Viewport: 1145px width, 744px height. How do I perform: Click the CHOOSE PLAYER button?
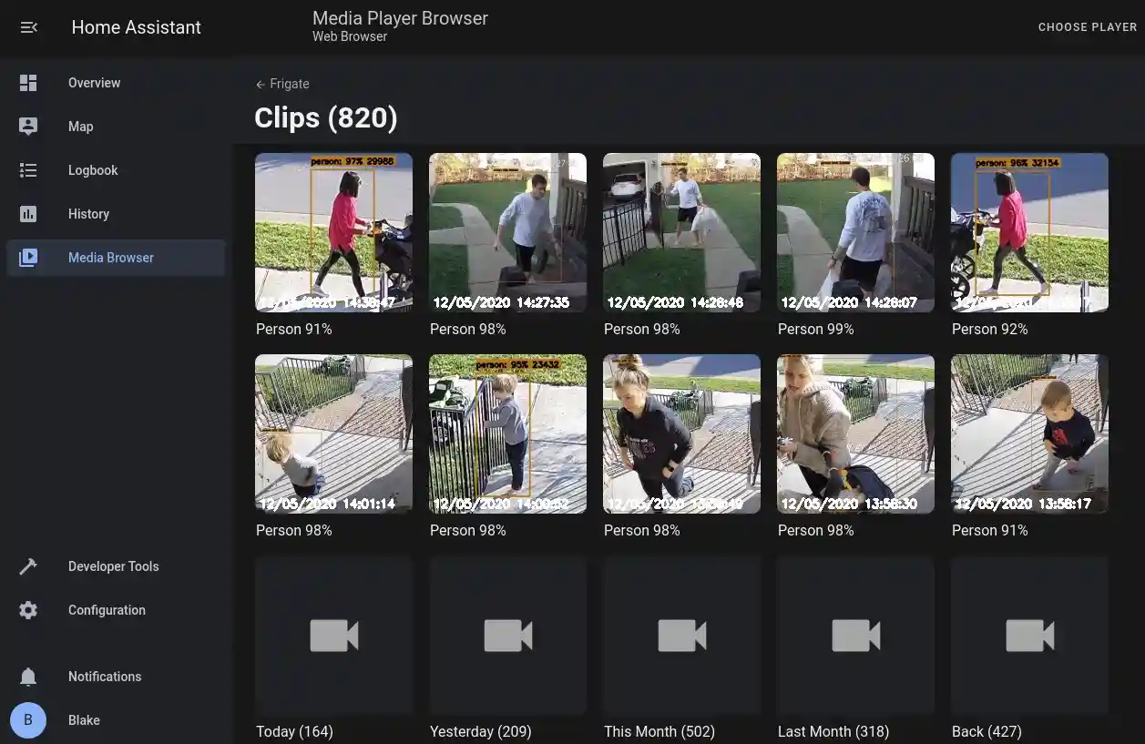[x=1087, y=27]
